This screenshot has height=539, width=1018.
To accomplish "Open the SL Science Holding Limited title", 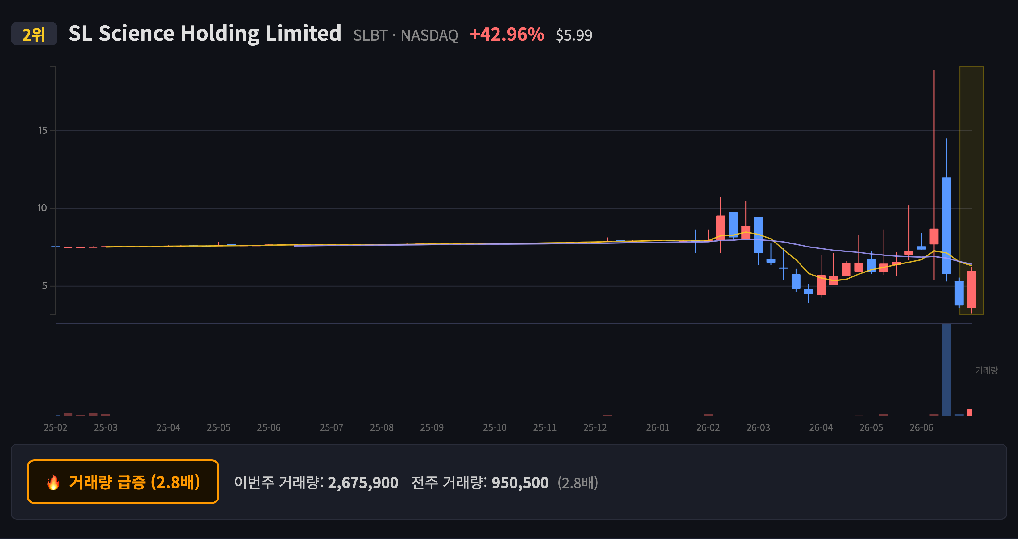I will [205, 33].
